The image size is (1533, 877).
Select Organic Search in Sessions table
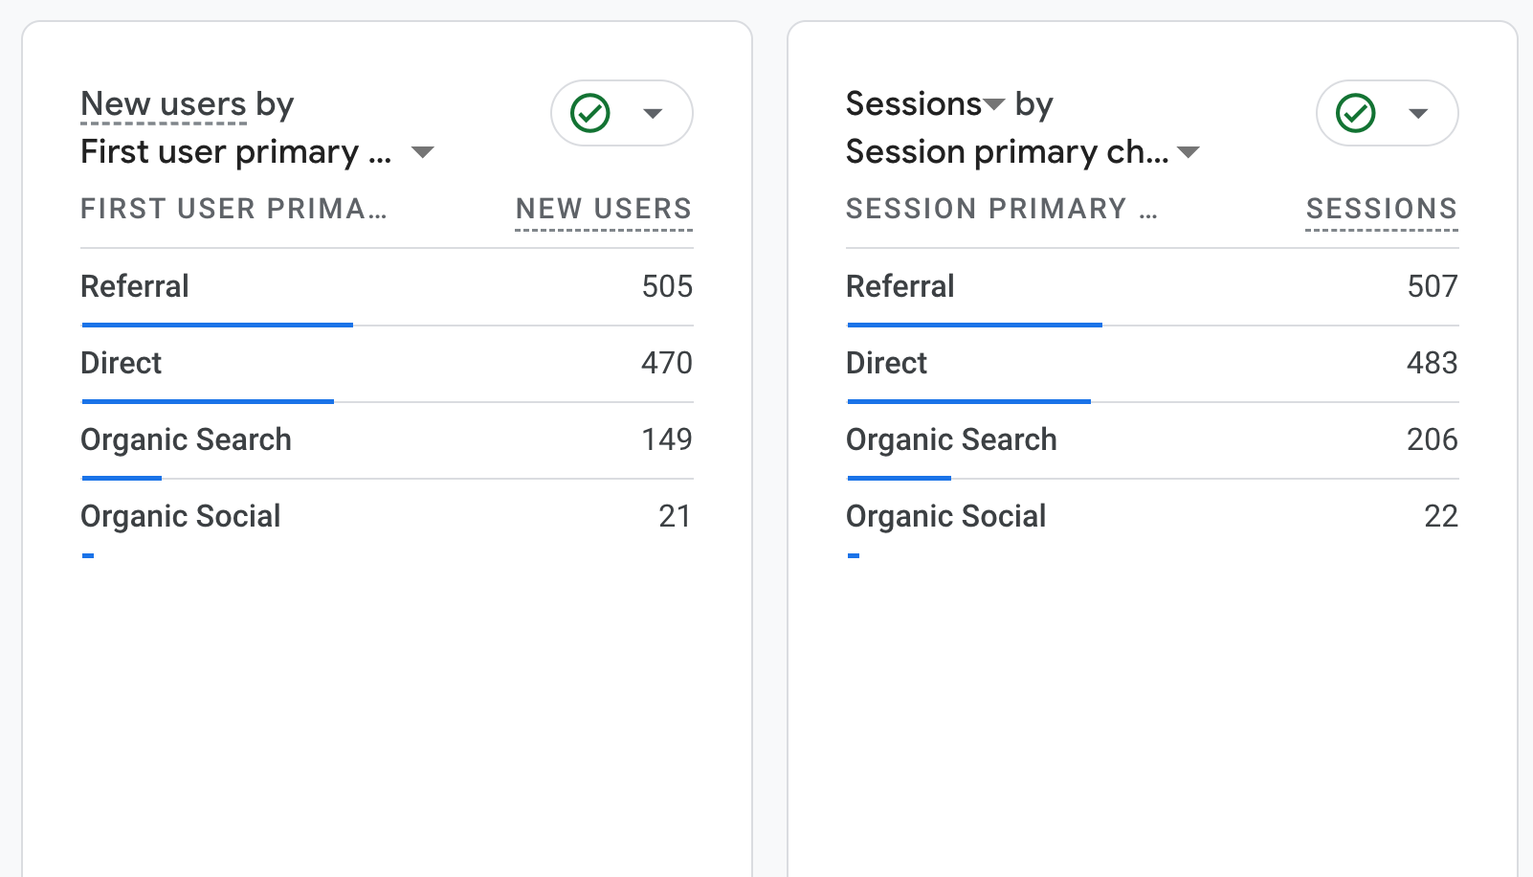[x=951, y=439]
